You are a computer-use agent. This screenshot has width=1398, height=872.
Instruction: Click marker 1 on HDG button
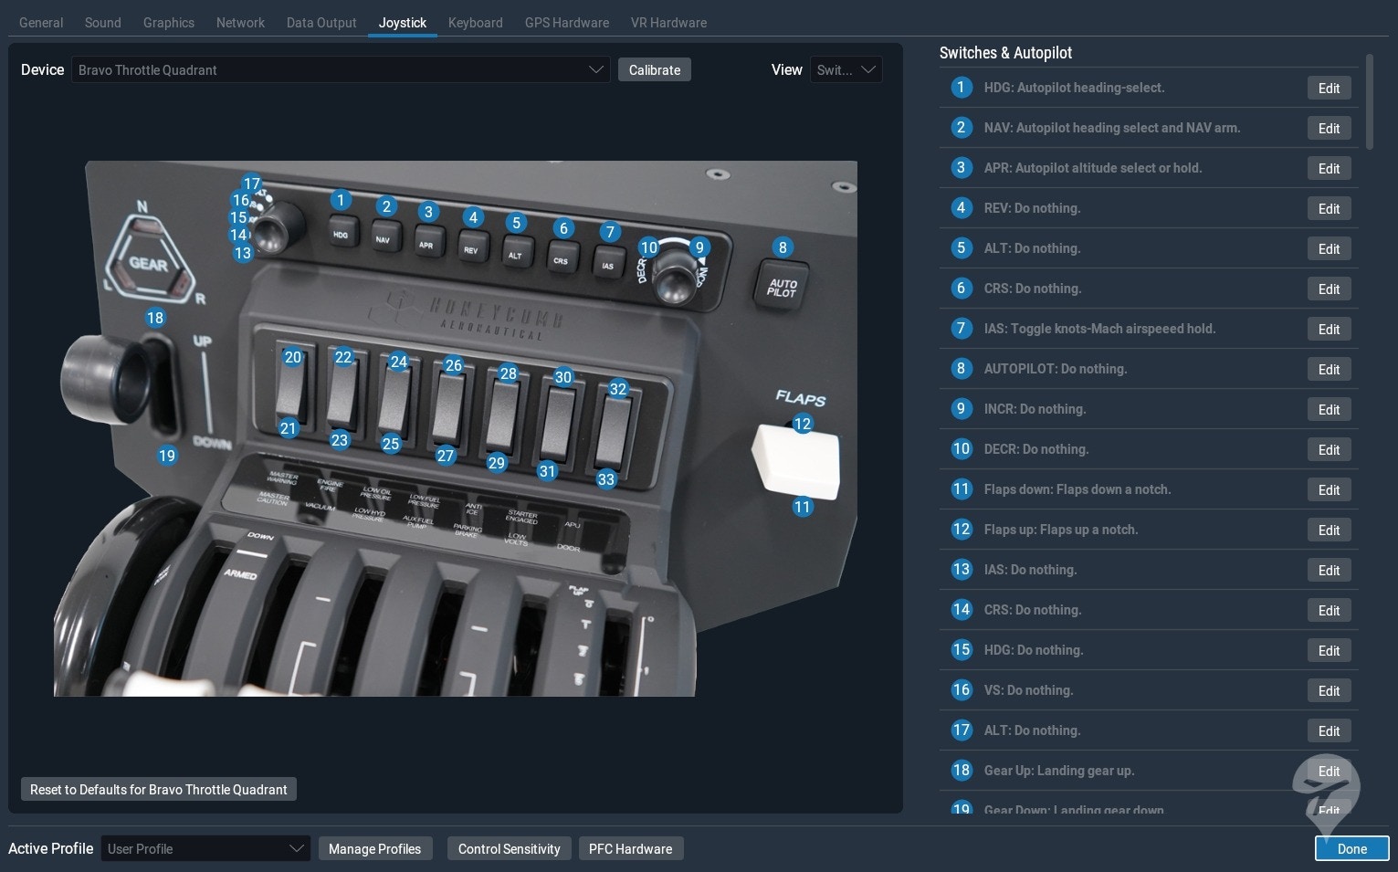[341, 200]
